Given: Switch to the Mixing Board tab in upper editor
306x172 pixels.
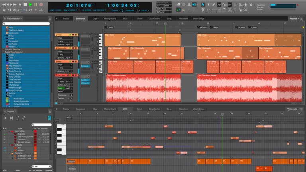Looking at the screenshot, I should pyautogui.click(x=110, y=19).
